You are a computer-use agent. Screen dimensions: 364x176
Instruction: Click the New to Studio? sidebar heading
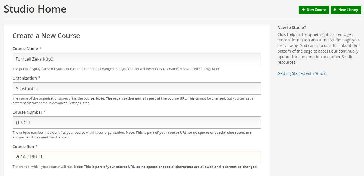pos(292,28)
